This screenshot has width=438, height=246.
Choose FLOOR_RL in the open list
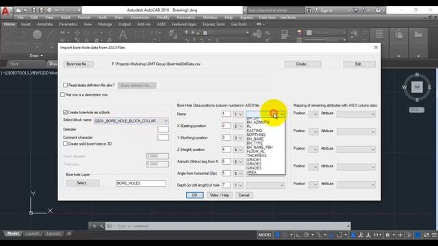tap(256, 152)
